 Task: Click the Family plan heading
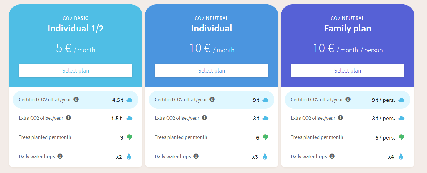tap(347, 28)
